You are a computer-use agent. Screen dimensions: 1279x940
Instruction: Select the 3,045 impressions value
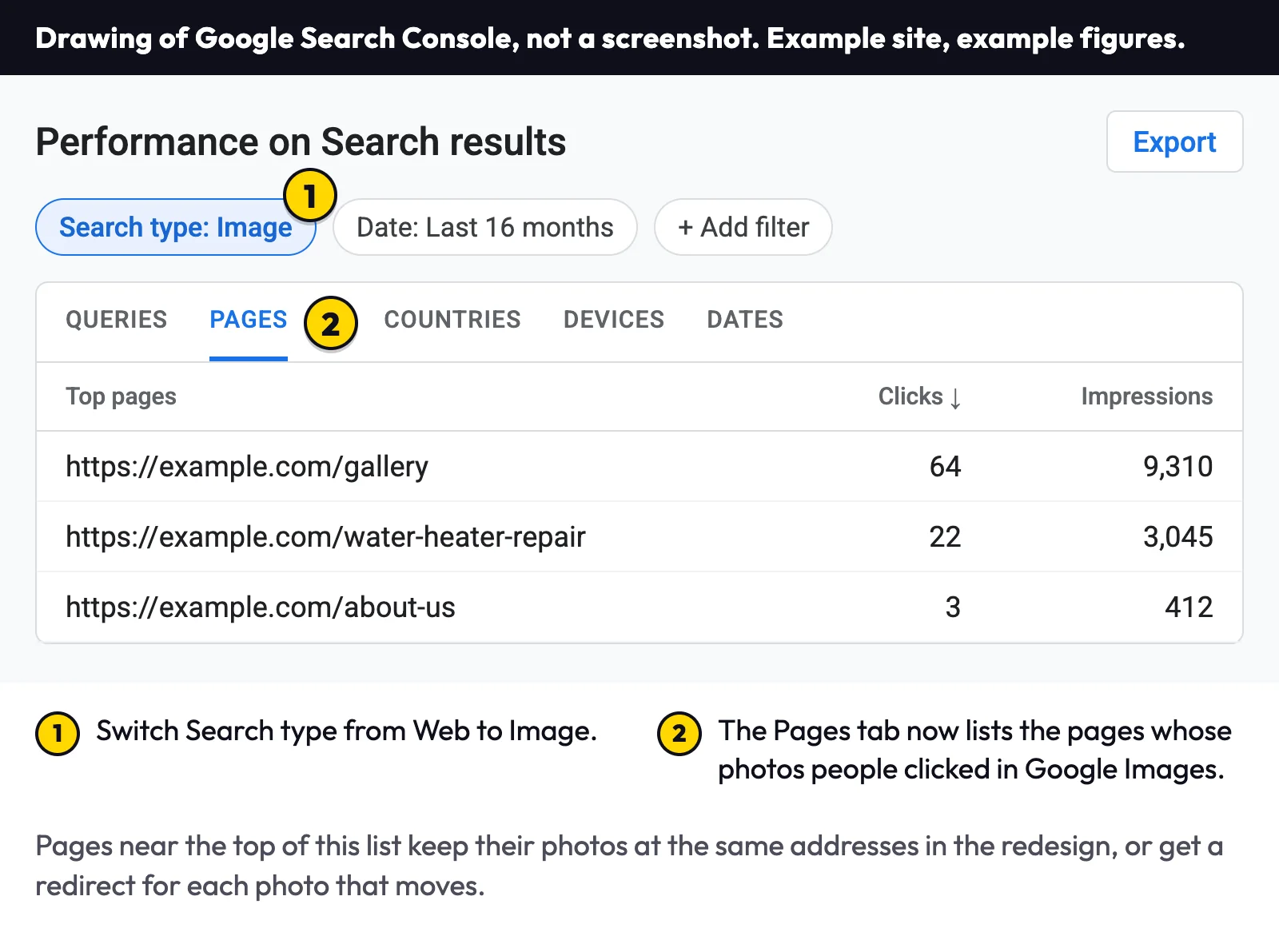tap(1178, 537)
